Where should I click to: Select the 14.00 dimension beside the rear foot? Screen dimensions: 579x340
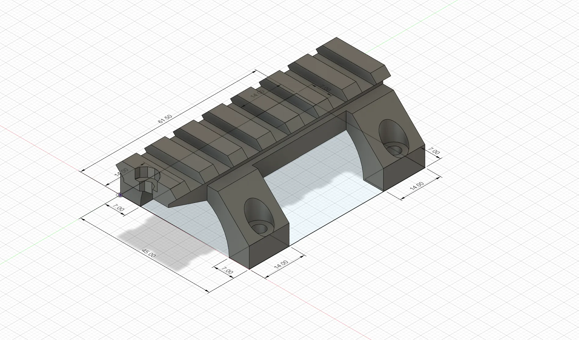click(417, 186)
